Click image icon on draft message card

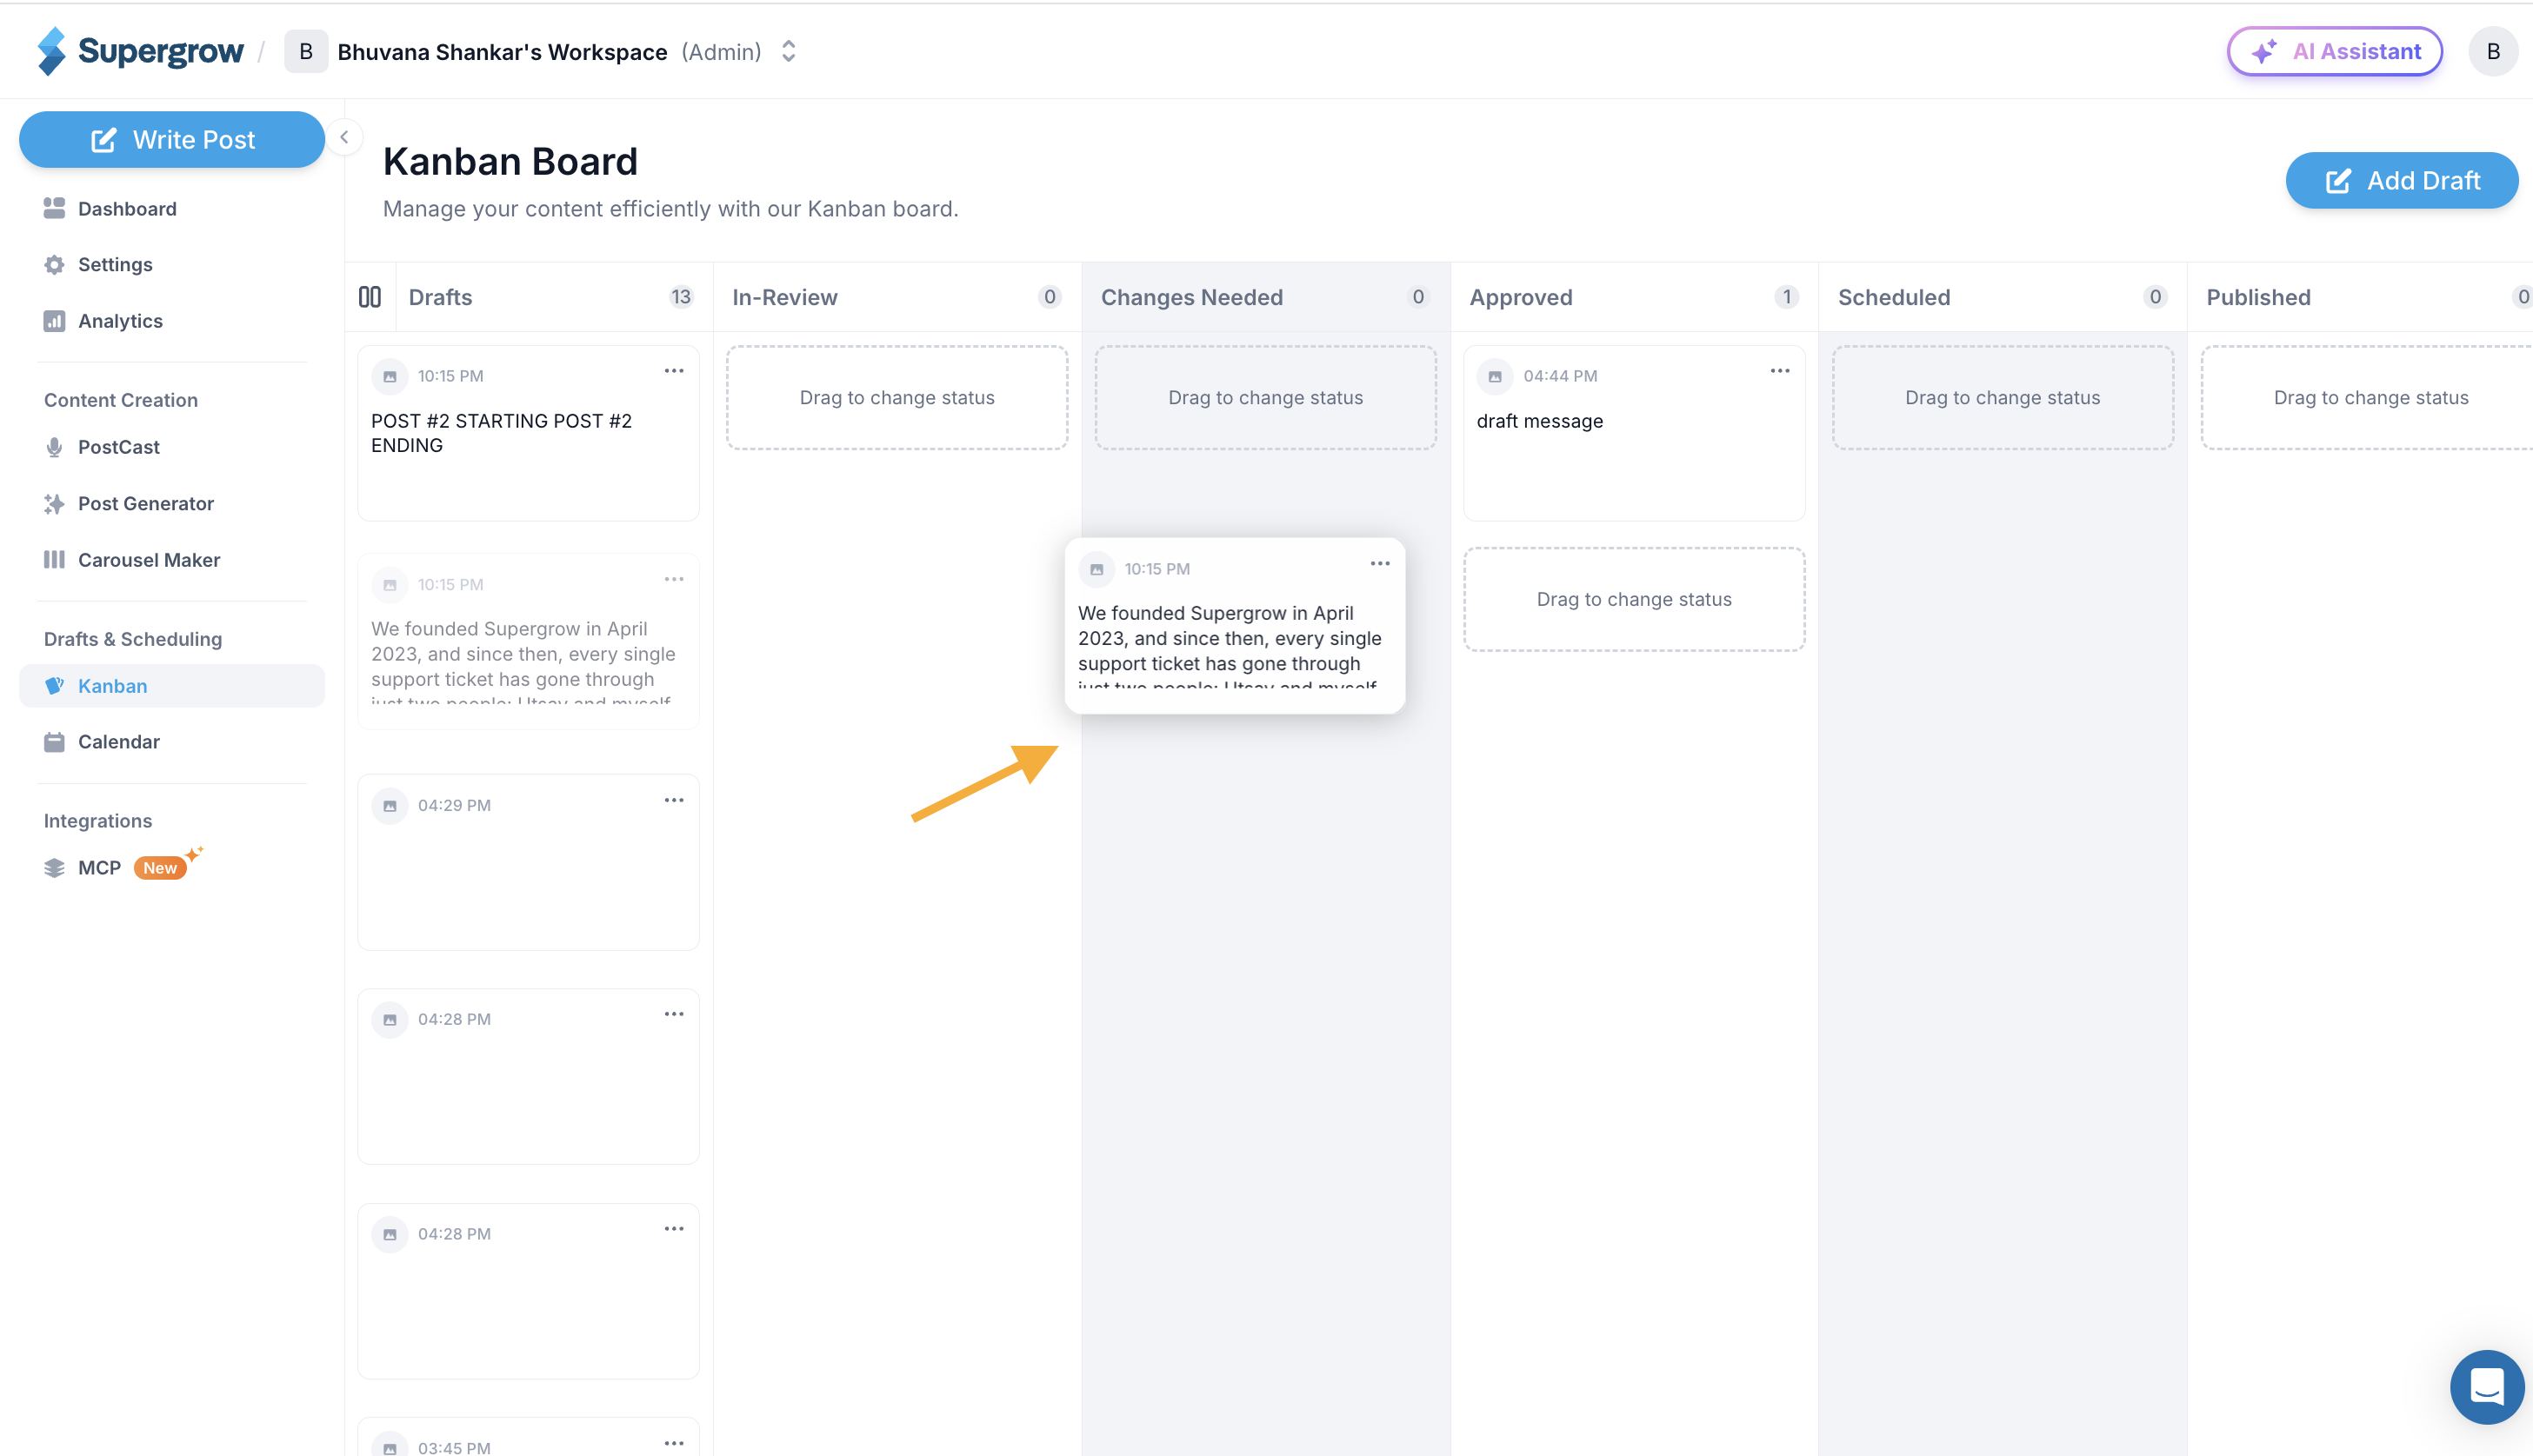1495,377
